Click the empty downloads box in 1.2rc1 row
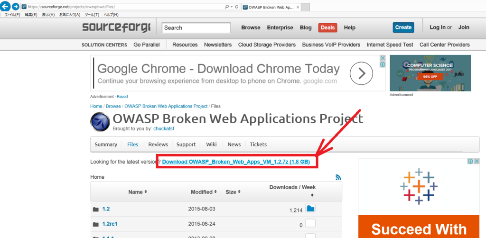The height and width of the screenshot is (238, 486). point(310,223)
